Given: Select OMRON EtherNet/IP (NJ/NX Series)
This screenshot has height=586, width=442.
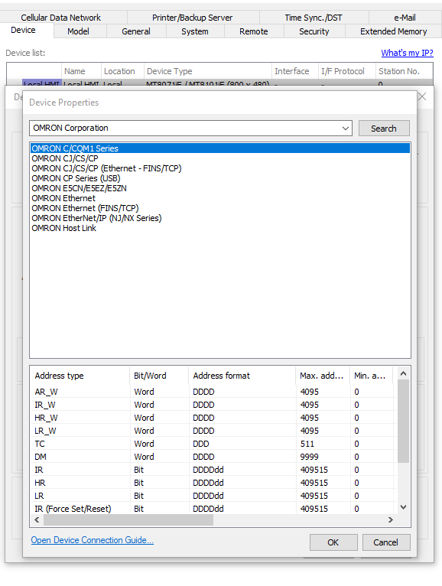Looking at the screenshot, I should pyautogui.click(x=220, y=218).
